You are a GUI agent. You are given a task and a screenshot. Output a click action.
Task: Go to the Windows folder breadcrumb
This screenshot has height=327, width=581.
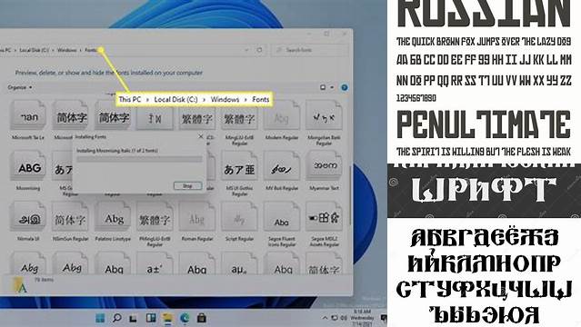66,50
